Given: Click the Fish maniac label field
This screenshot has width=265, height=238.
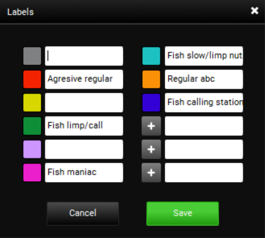Looking at the screenshot, I should coord(84,173).
